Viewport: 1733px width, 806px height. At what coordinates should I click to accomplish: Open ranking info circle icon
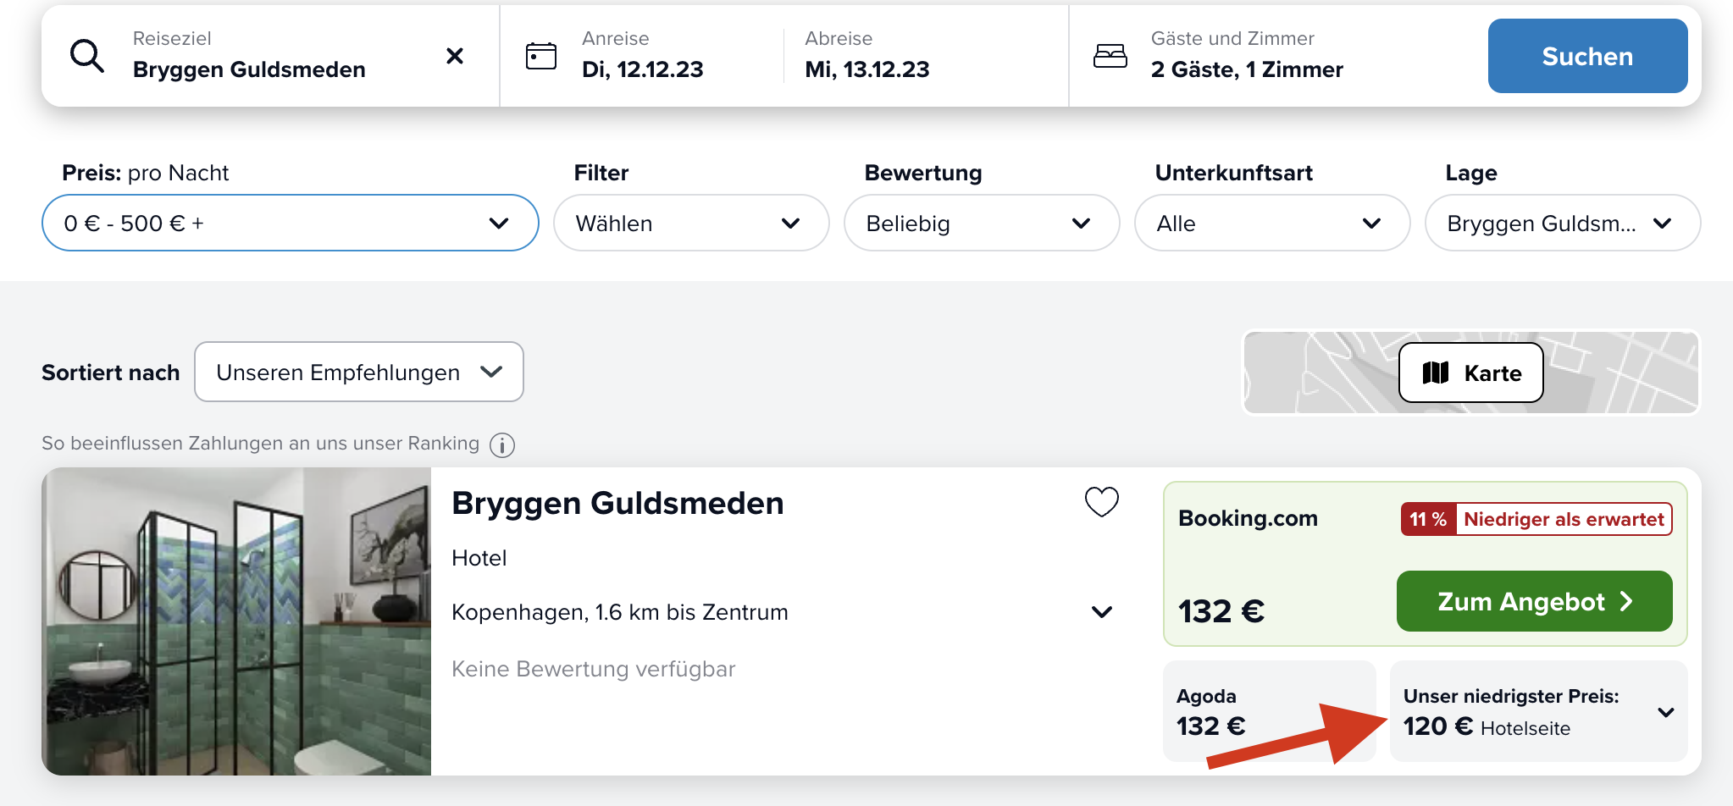[502, 444]
